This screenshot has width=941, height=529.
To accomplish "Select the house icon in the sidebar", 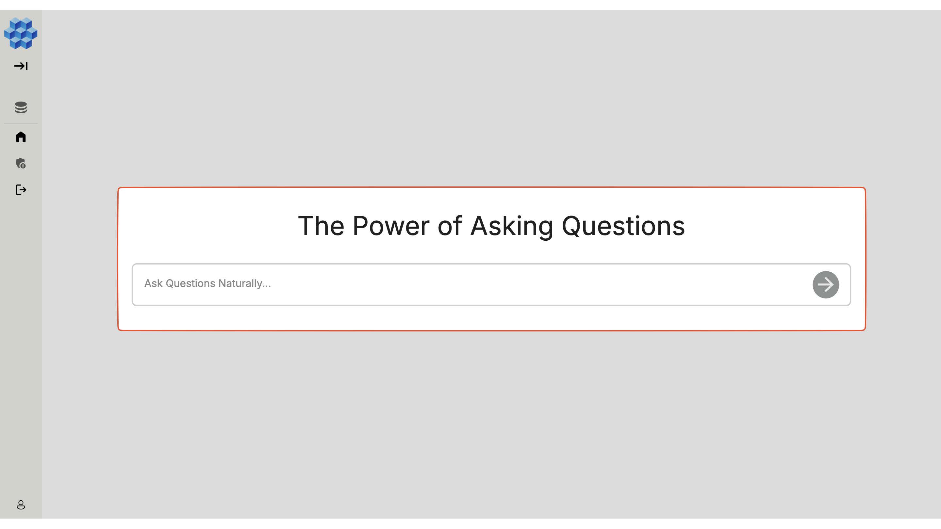I will 21,136.
